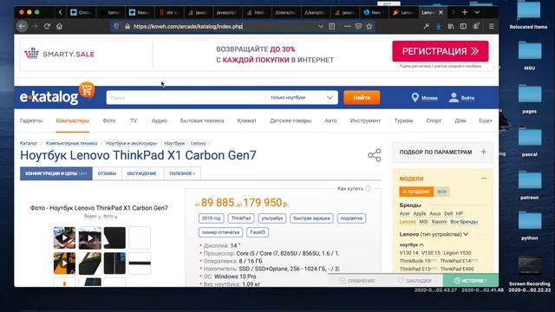Open the 'Все бренды' link
Image resolution: width=555 pixels, height=312 pixels.
464,222
